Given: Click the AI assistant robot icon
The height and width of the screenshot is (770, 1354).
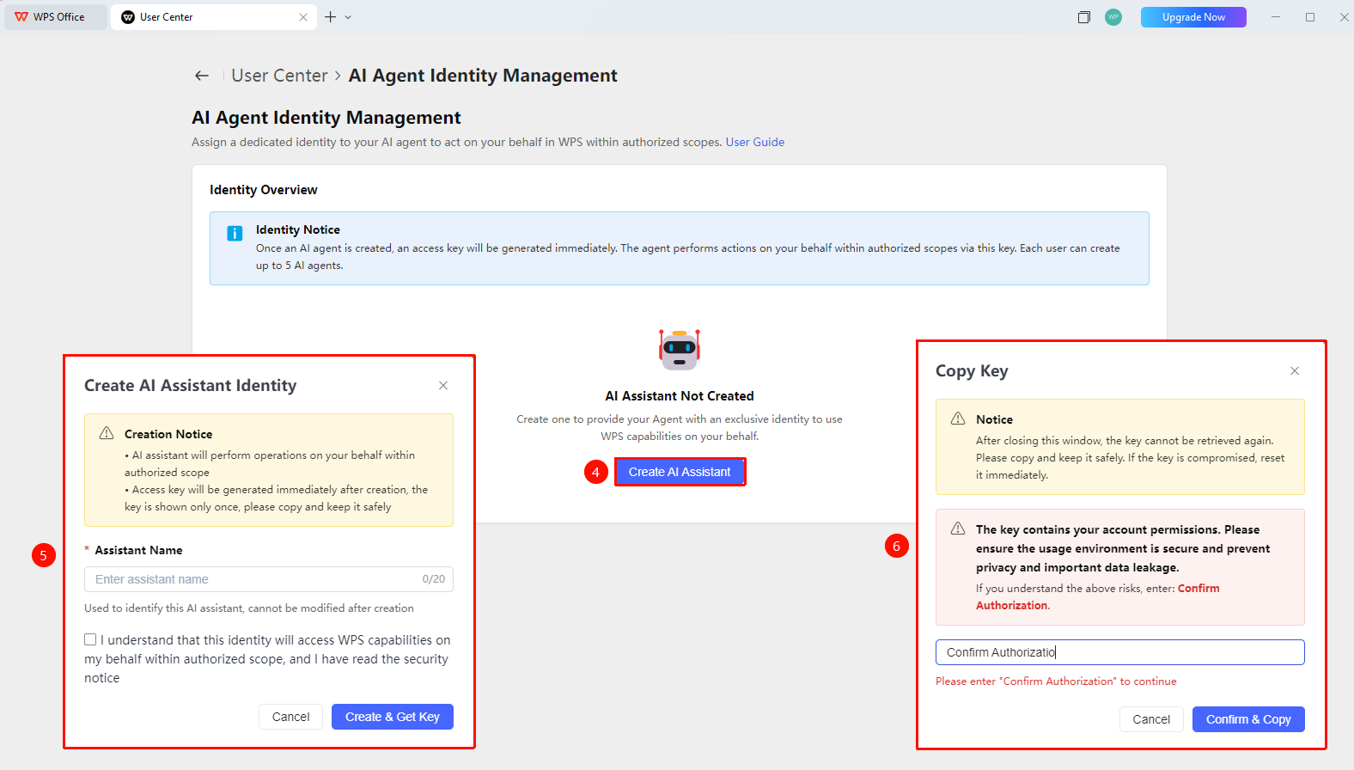Looking at the screenshot, I should point(680,349).
